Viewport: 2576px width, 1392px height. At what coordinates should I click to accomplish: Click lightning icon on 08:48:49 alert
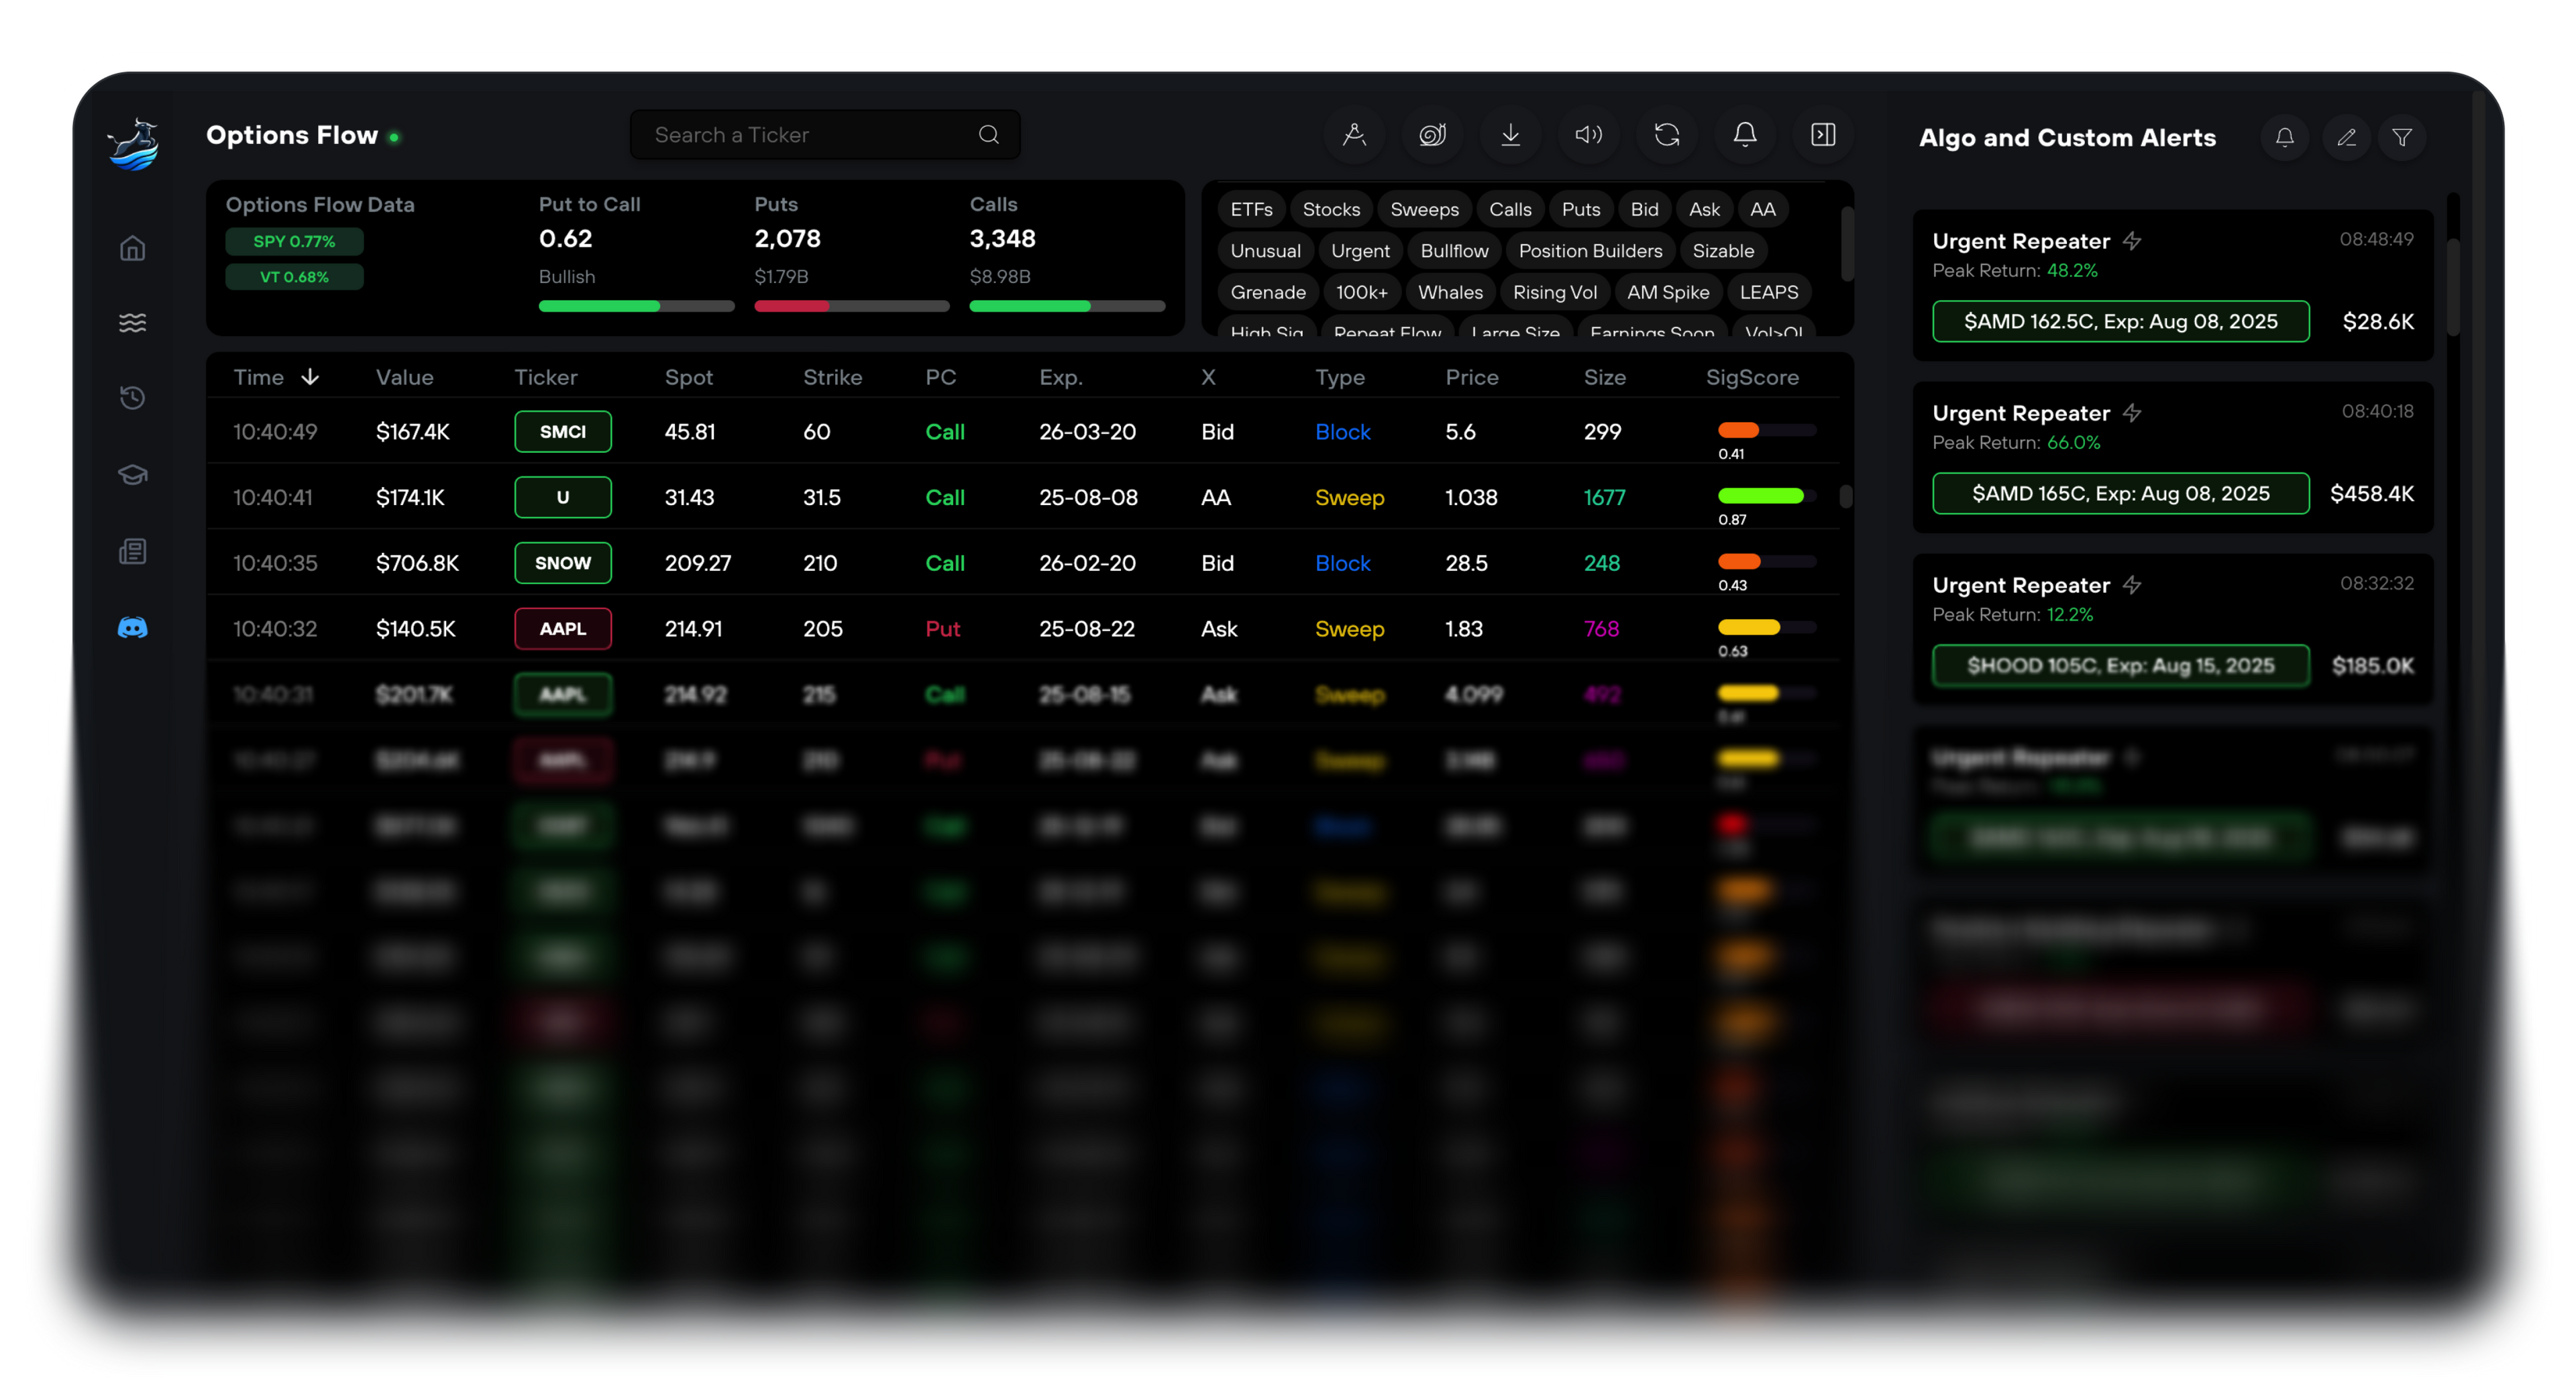point(2132,241)
